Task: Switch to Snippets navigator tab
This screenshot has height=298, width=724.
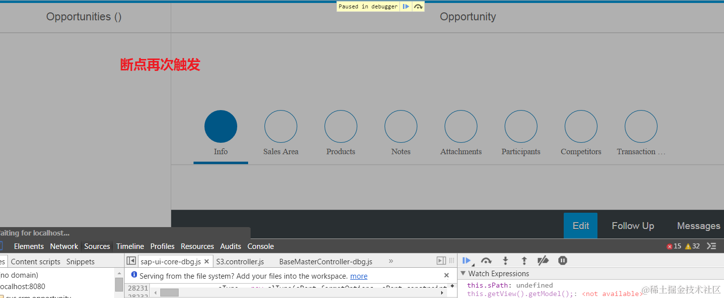Action: pos(80,262)
